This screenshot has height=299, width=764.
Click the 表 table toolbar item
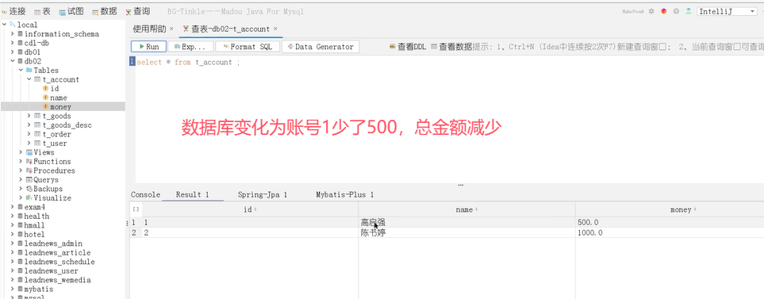[x=42, y=11]
